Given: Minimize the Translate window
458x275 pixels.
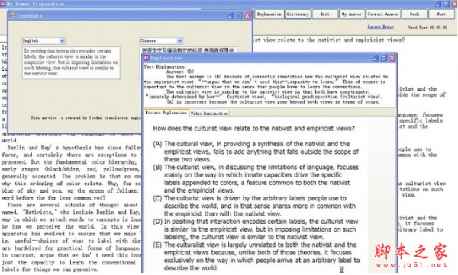Looking at the screenshot, I should (x=231, y=16).
